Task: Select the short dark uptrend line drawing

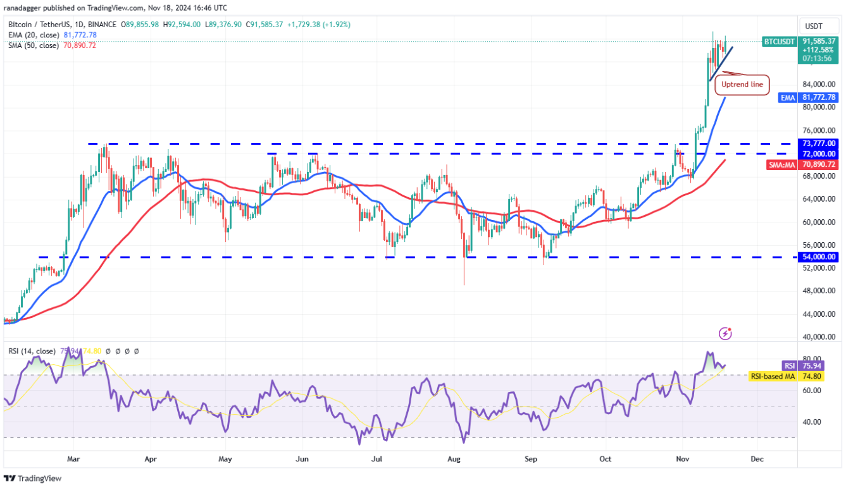Action: 721,63
